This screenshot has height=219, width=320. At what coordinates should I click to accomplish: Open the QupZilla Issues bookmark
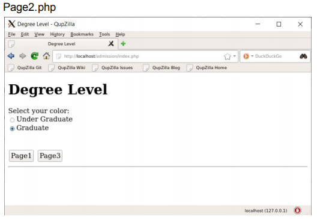coord(112,67)
